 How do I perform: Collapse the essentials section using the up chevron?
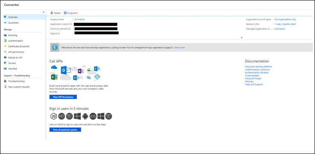pyautogui.click(x=241, y=38)
